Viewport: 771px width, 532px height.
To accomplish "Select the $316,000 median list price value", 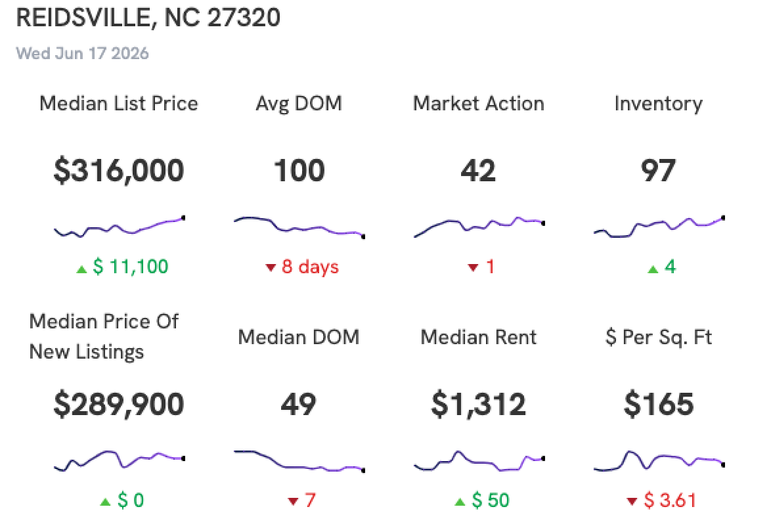I will 119,171.
